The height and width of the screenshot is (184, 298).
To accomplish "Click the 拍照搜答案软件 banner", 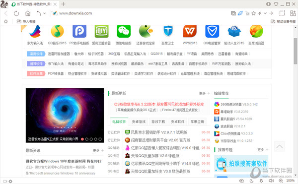I will [241, 163].
